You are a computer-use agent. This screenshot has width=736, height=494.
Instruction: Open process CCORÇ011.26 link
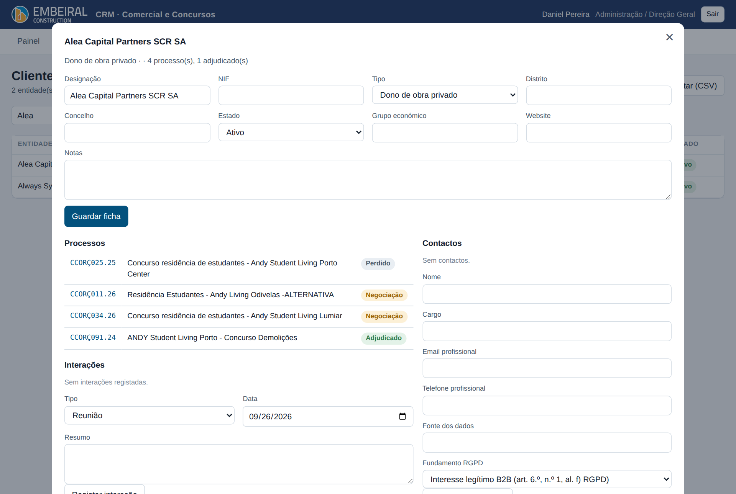[93, 294]
